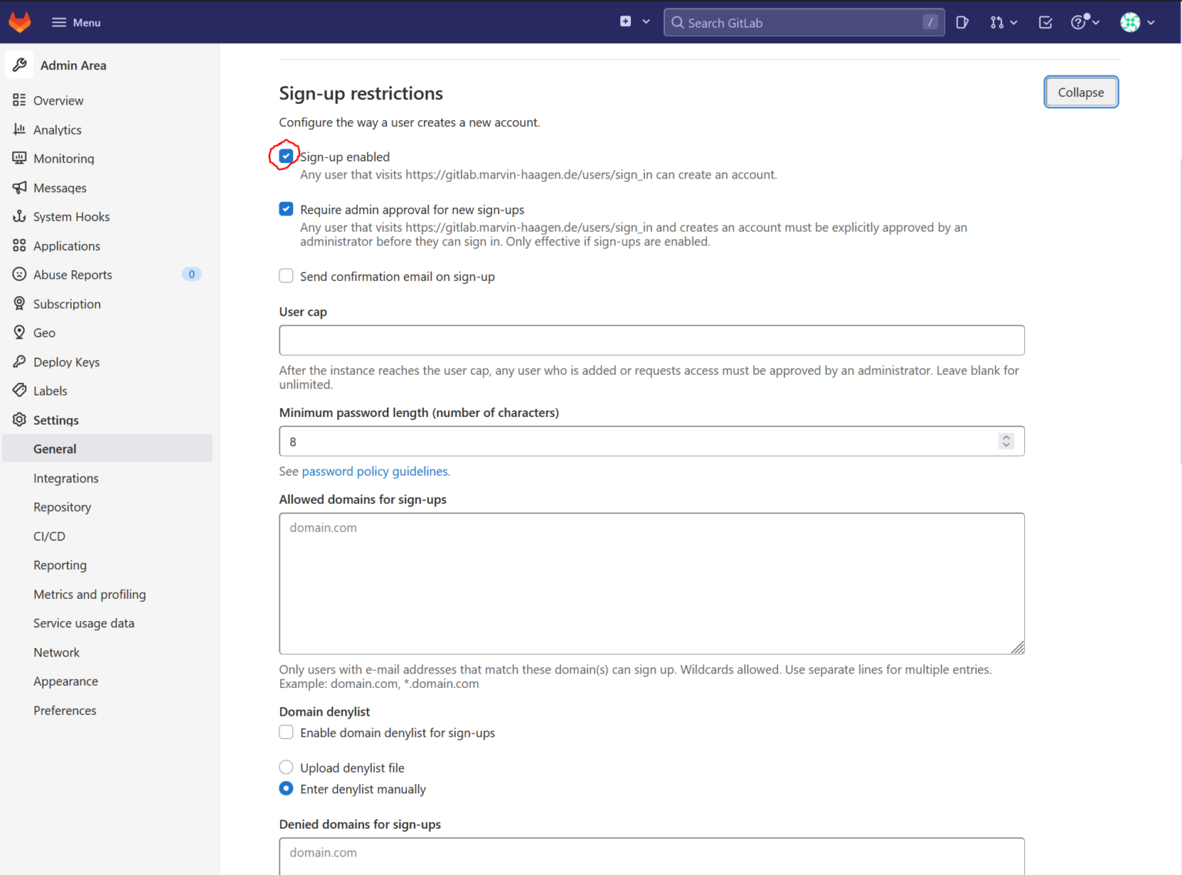Select the Admin Area wrench icon
The height and width of the screenshot is (875, 1182).
click(x=20, y=65)
